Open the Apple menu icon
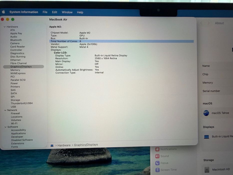Viewport: 233px width, 175px height. coord(3,12)
